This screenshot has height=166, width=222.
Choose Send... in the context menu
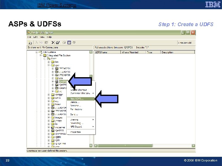click(x=81, y=114)
